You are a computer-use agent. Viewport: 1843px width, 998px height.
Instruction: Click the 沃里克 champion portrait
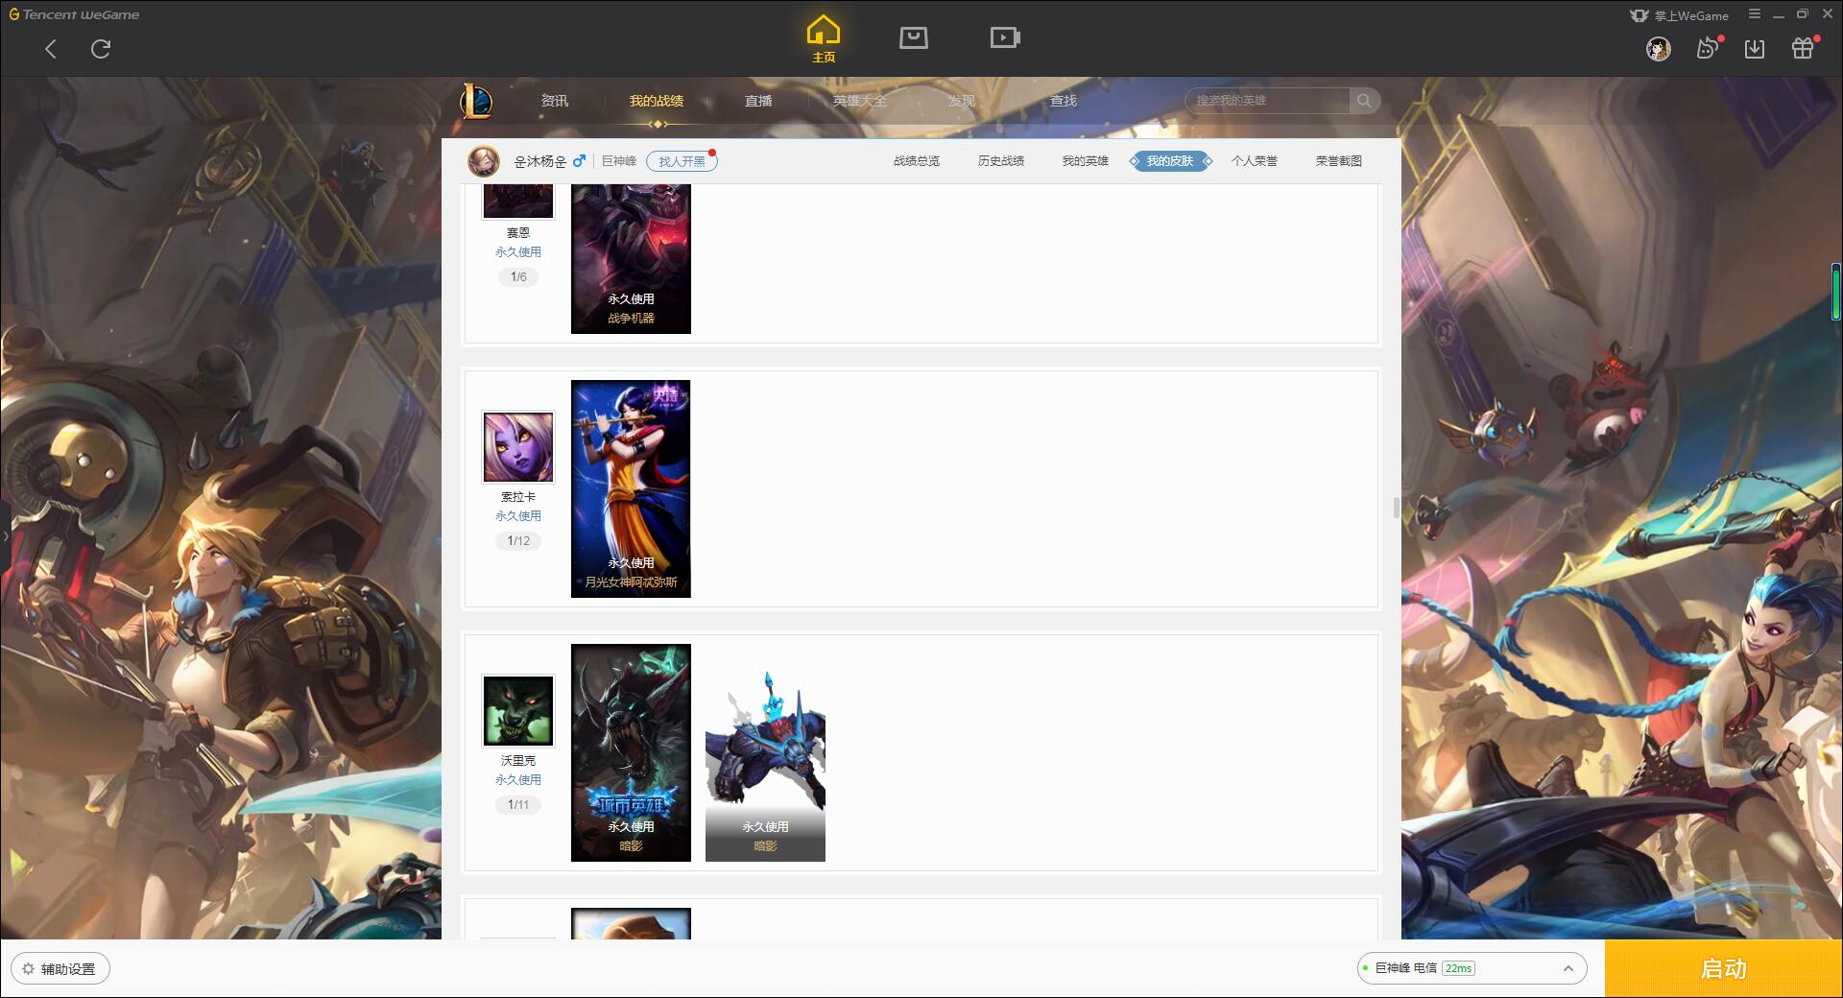tap(518, 711)
